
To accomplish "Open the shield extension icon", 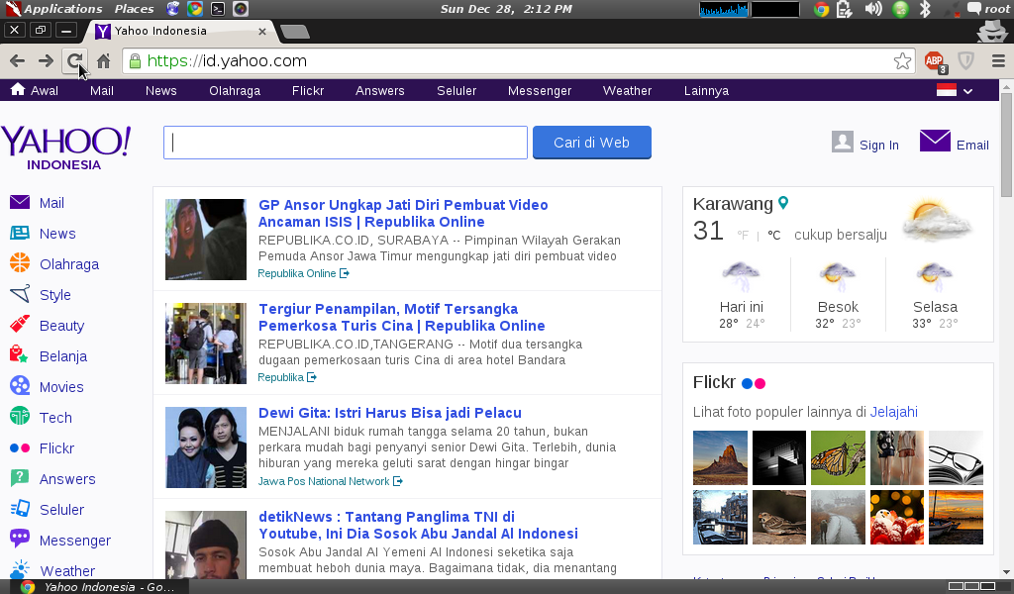I will click(966, 60).
